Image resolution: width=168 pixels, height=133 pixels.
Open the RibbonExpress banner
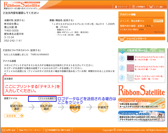[x=141, y=103]
